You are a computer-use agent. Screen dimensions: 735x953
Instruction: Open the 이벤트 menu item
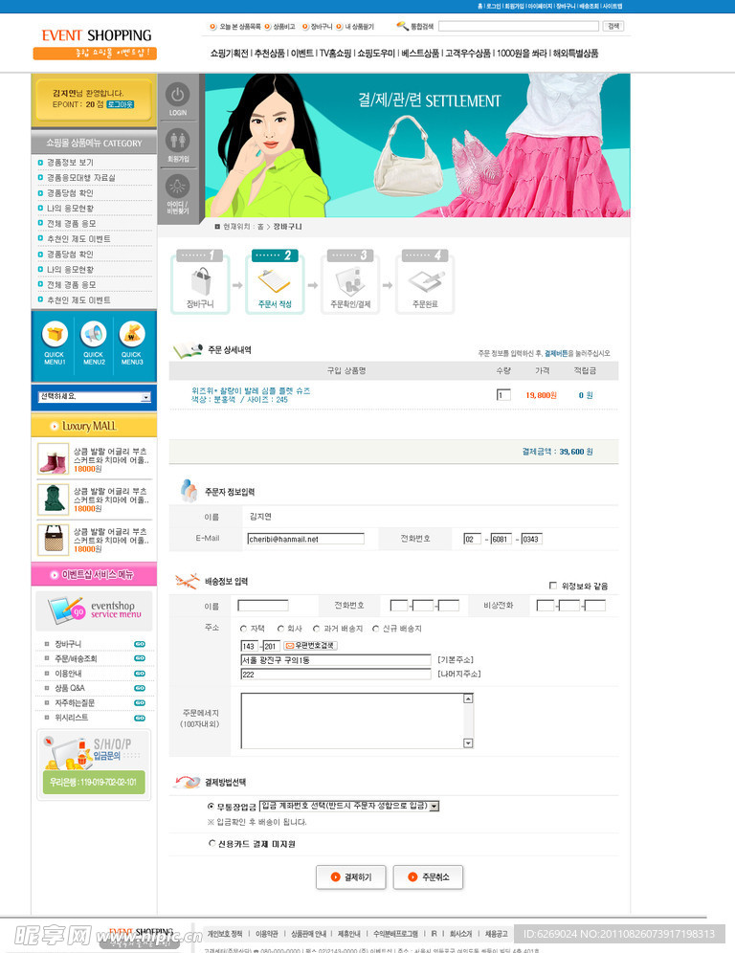(x=302, y=54)
